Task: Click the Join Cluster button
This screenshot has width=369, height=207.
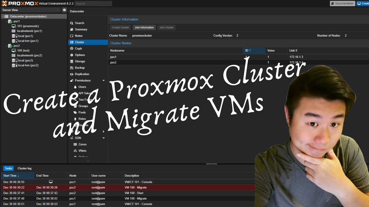Action: click(x=167, y=28)
